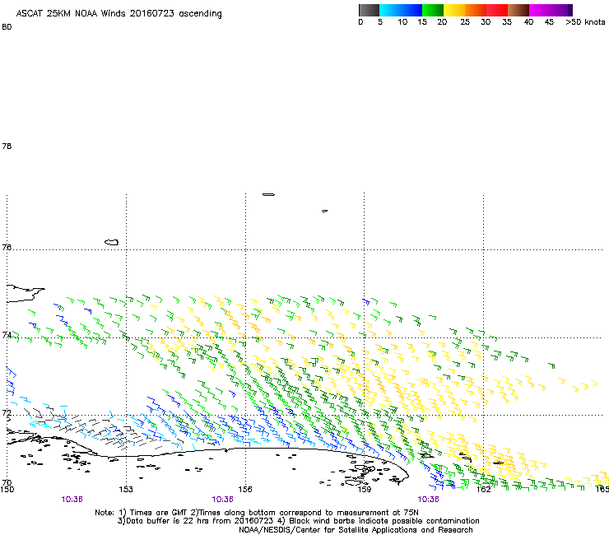Select the date 20160723 in the title
This screenshot has width=609, height=535.
(x=152, y=13)
